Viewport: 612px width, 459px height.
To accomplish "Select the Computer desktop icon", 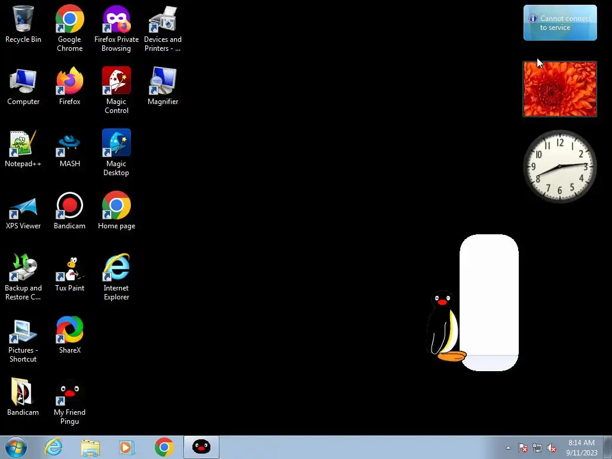I will point(23,87).
